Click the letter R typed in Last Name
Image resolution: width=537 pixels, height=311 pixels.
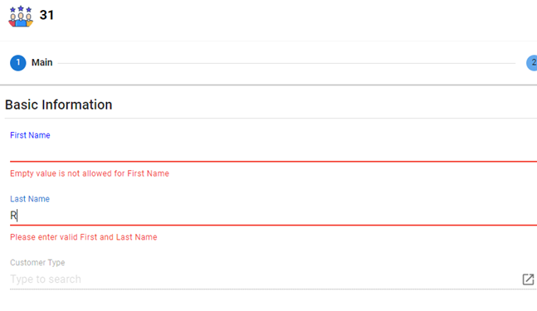[x=13, y=216]
